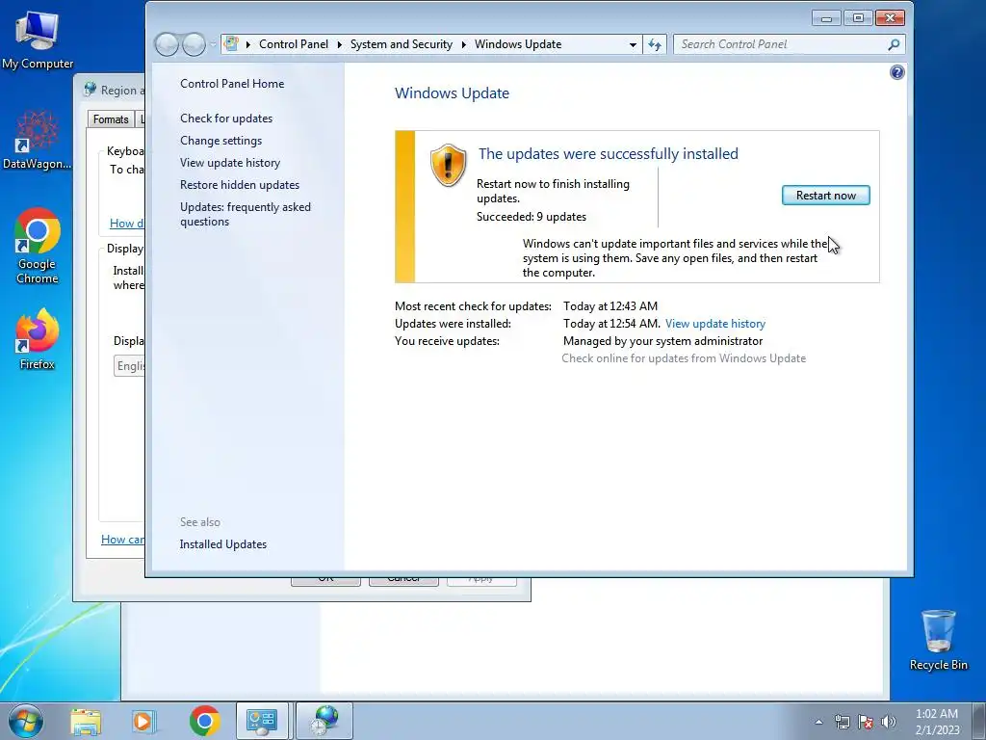Expand arrow after System and Security breadcrumb
This screenshot has height=740, width=986.
pos(464,44)
